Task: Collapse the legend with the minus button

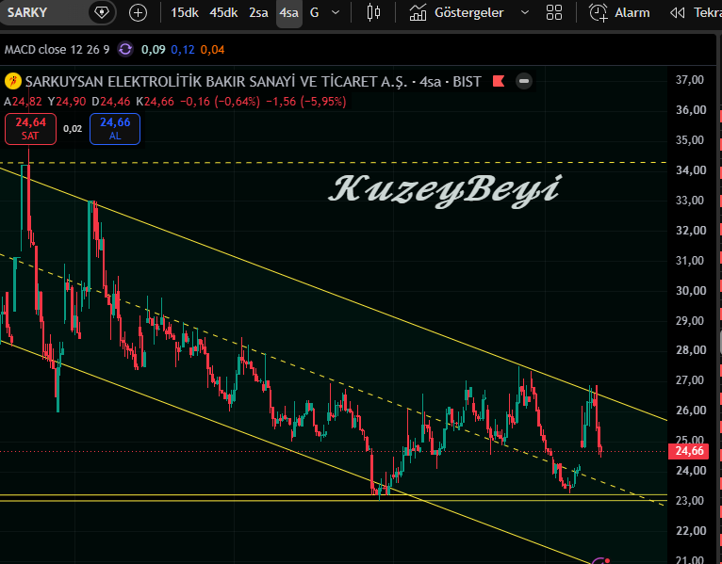Action: [x=523, y=81]
